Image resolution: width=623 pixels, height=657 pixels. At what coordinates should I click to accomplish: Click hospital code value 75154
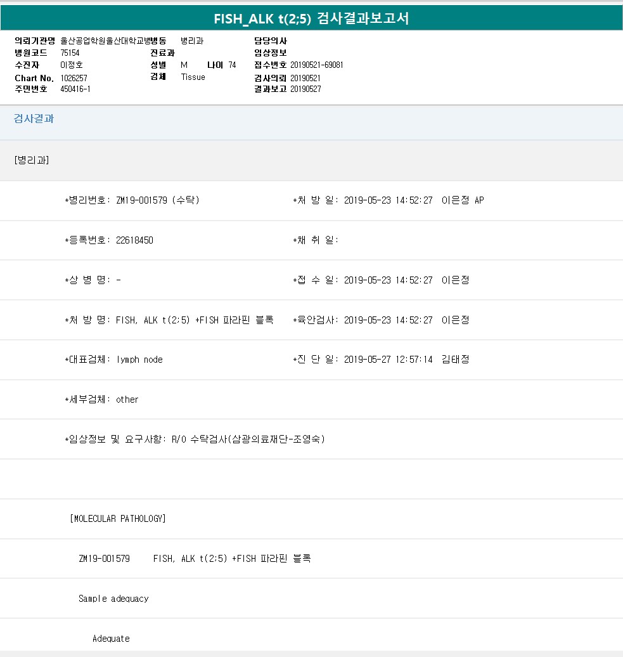tap(70, 53)
